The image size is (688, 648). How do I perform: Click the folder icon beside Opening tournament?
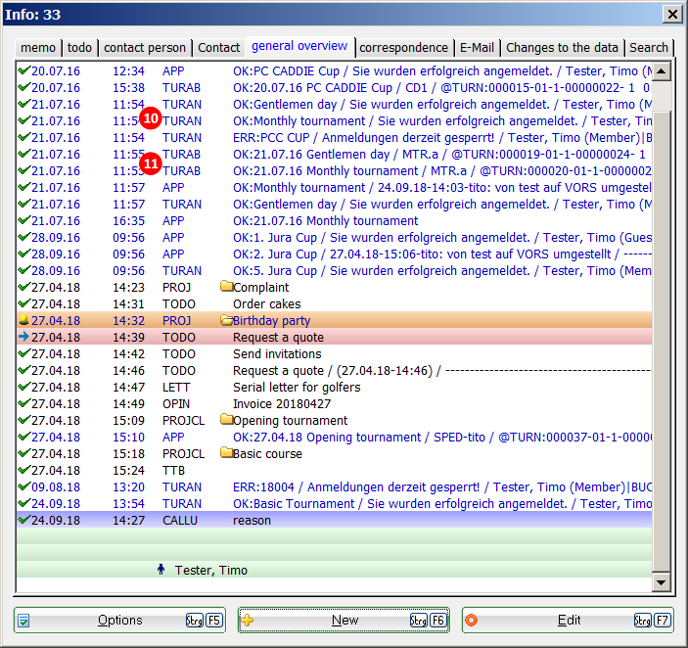click(226, 421)
